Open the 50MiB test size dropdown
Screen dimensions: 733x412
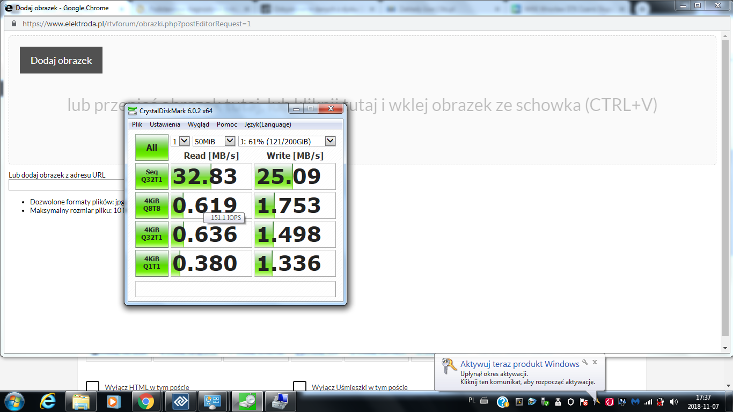click(x=214, y=141)
